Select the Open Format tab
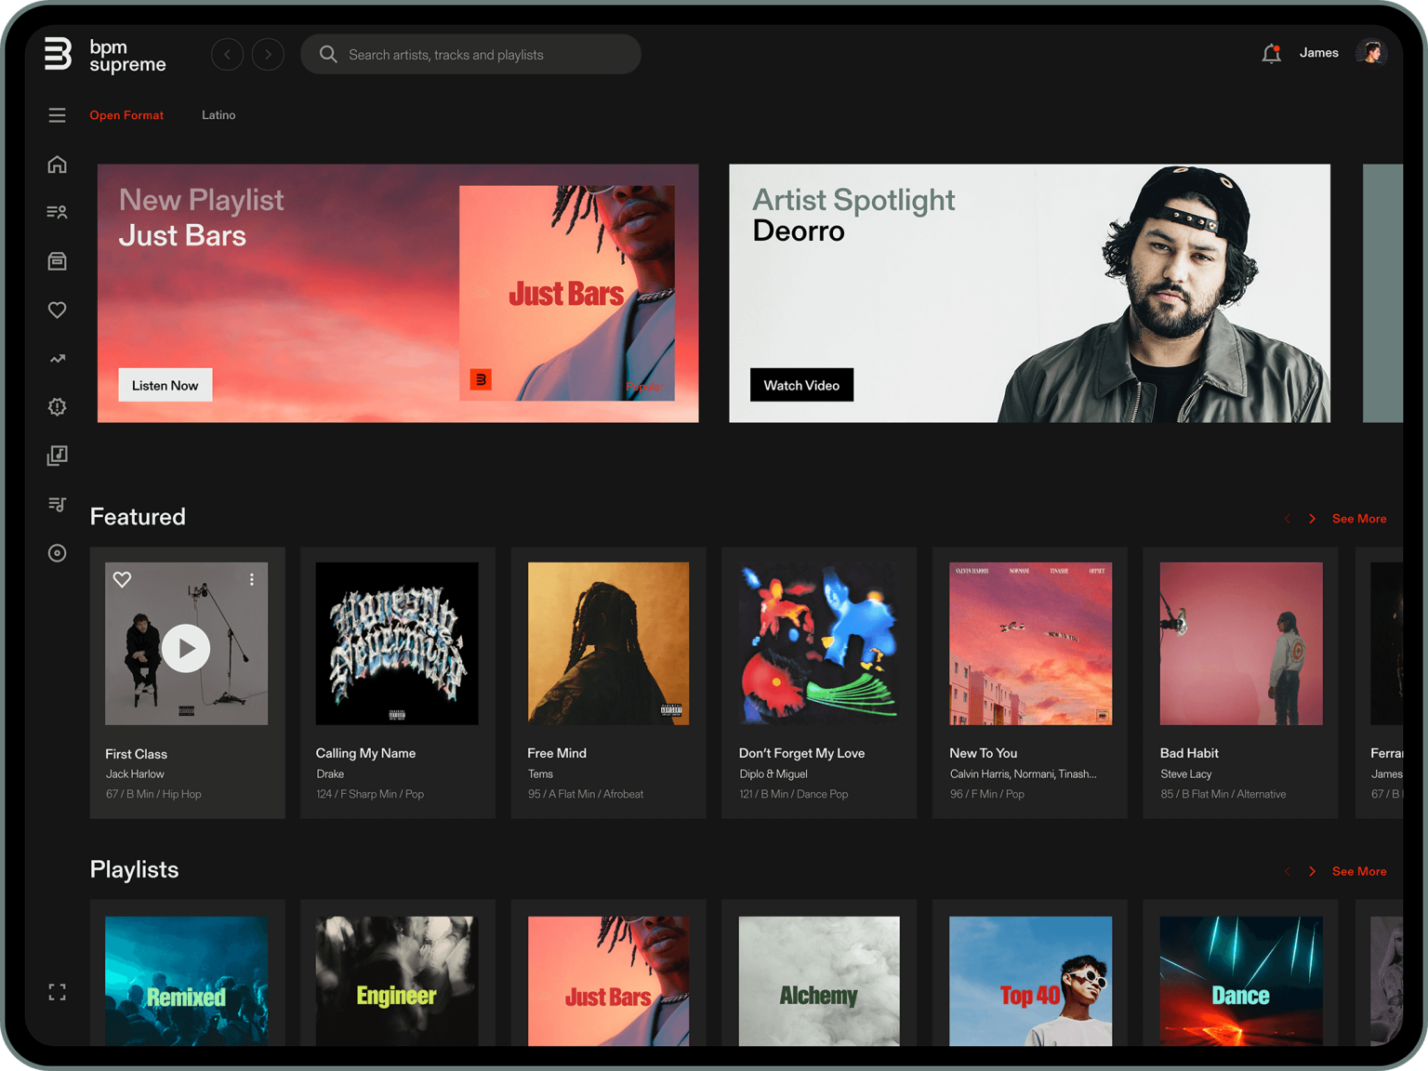 coord(126,115)
